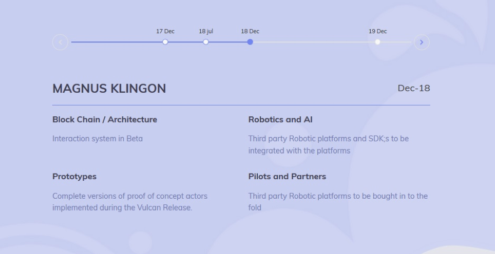Click the Vulcan Release prototype description

[x=130, y=202]
